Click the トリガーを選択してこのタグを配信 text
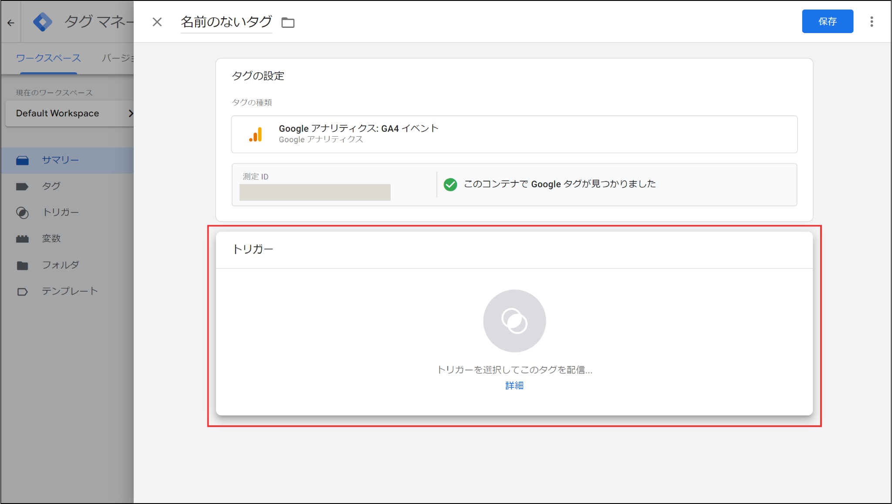 pyautogui.click(x=514, y=370)
